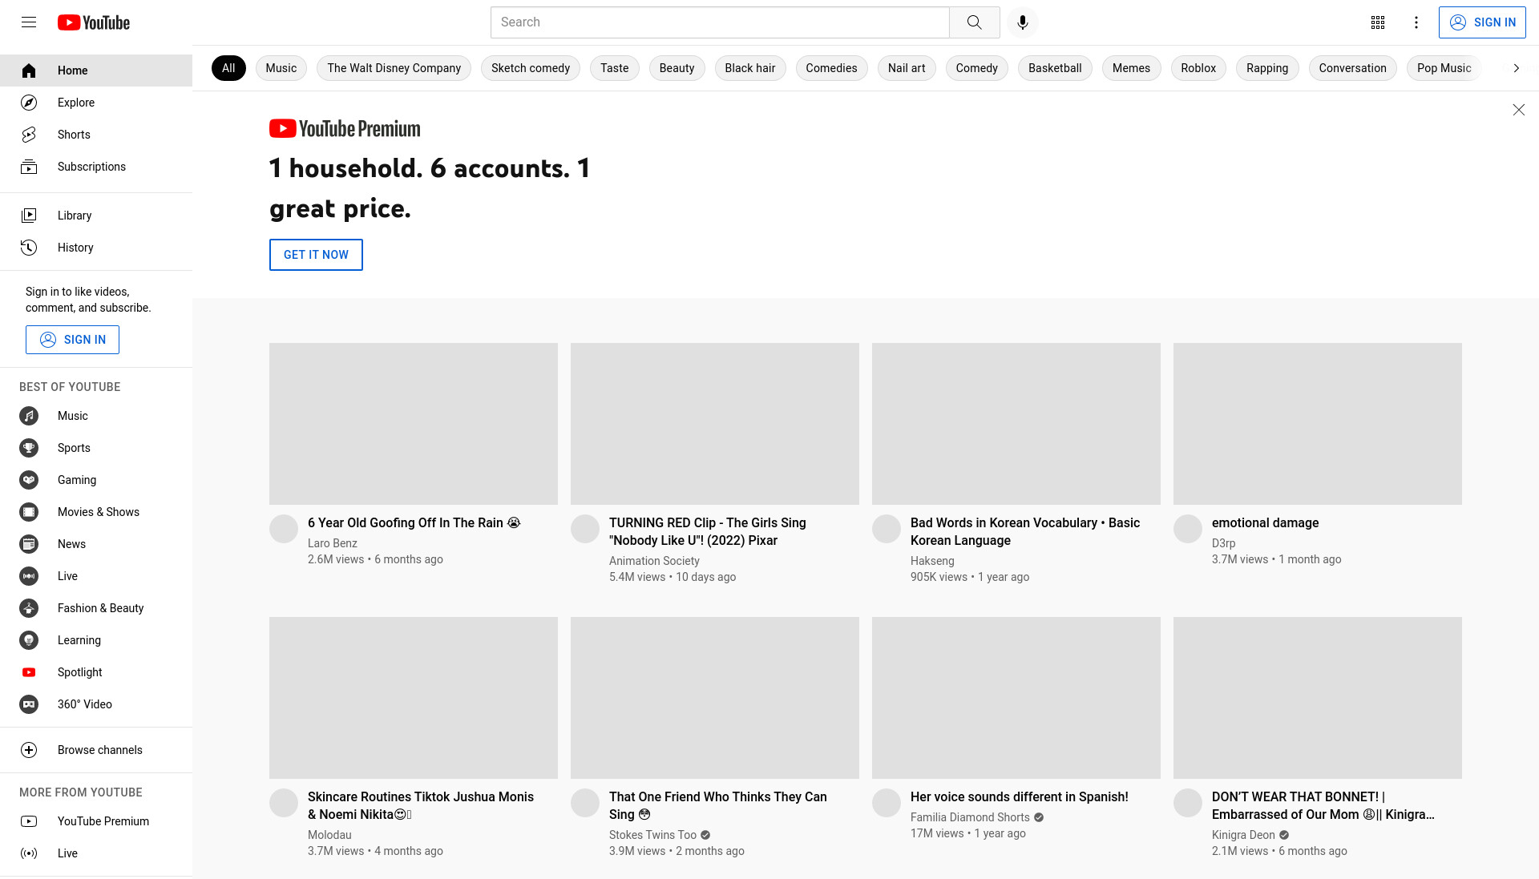Viewport: 1539px width, 879px height.
Task: Visit Stokes Twins Too channel
Action: coord(652,835)
